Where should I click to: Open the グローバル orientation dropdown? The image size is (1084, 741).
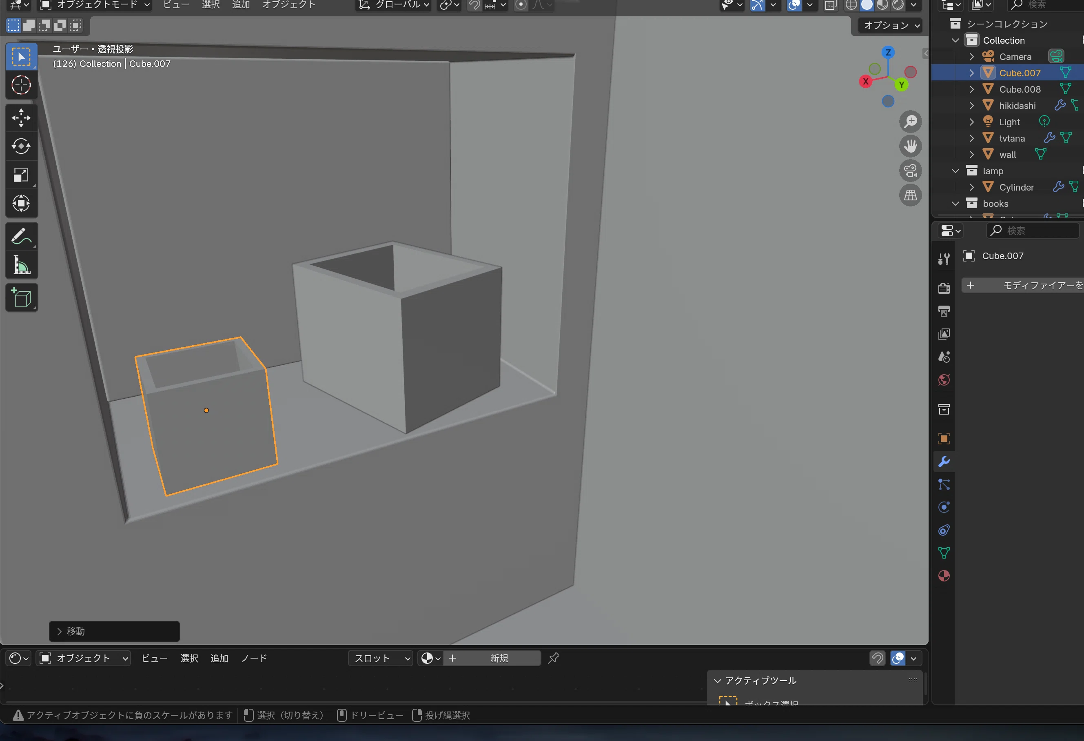[x=393, y=5]
